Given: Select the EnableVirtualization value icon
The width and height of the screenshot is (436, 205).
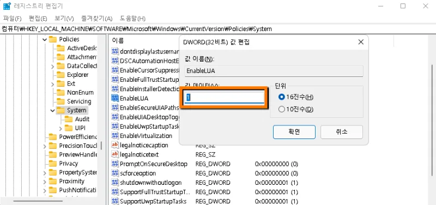Looking at the screenshot, I should coord(115,136).
